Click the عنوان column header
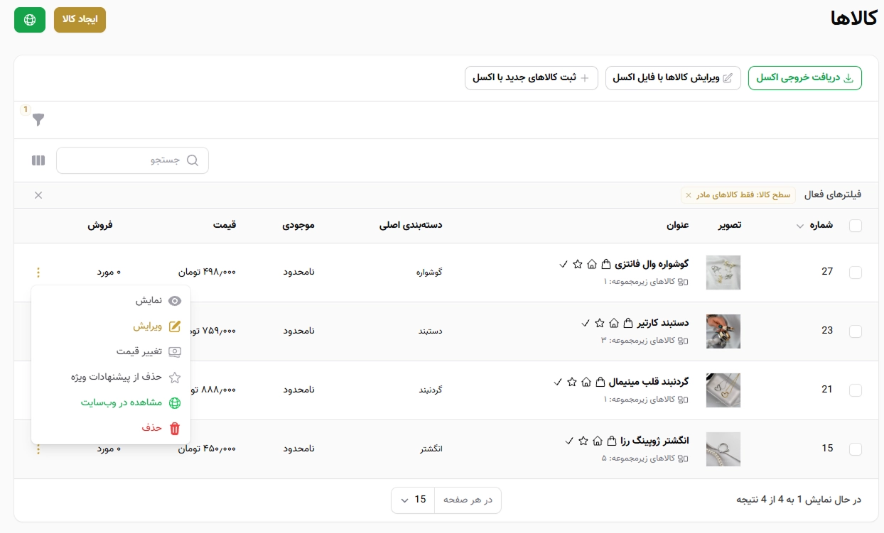Image resolution: width=884 pixels, height=533 pixels. (x=677, y=226)
